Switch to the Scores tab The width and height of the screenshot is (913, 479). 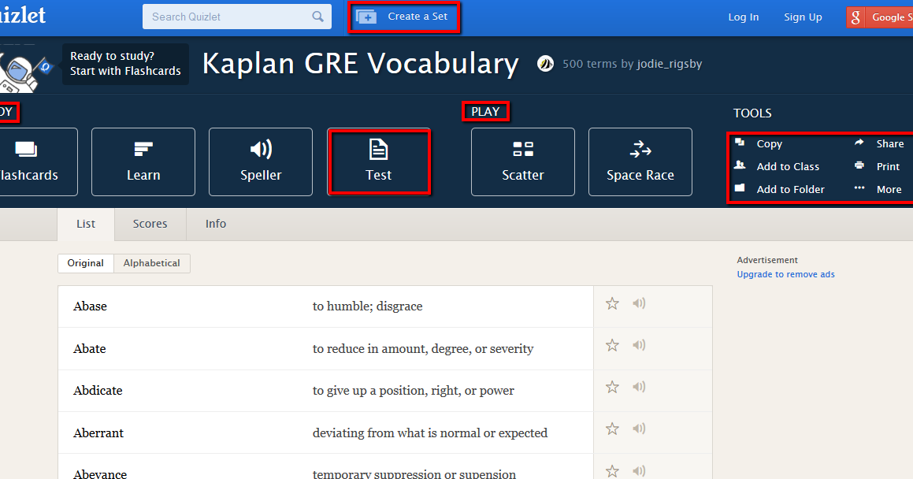point(150,224)
